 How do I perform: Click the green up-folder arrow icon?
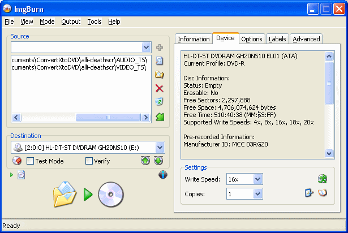(x=160, y=117)
